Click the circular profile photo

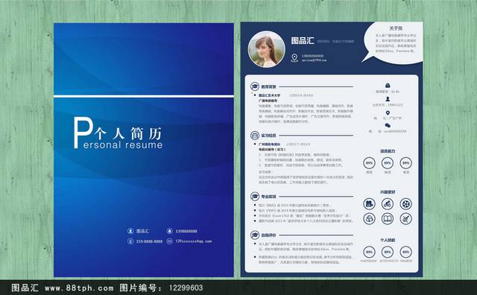tap(267, 49)
